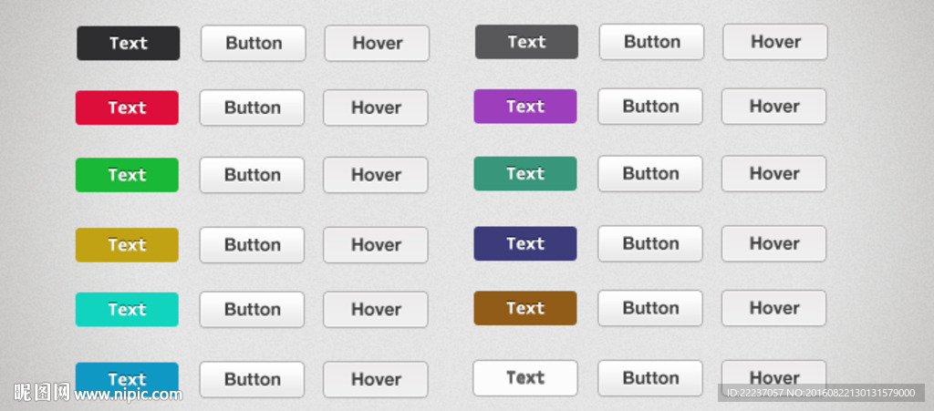Select the brown Text button
The image size is (934, 411).
pos(525,308)
